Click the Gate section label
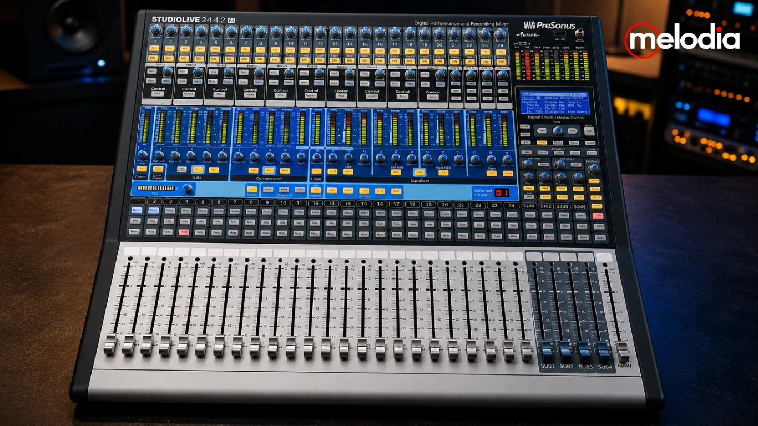Image resolution: width=758 pixels, height=426 pixels. (198, 178)
